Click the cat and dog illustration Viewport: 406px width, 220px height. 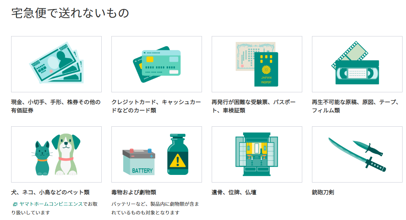56,154
